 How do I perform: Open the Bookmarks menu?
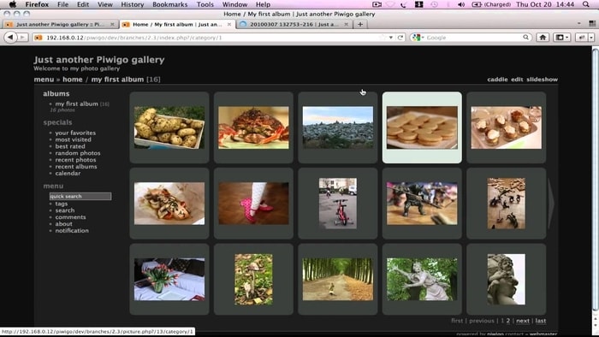[169, 4]
